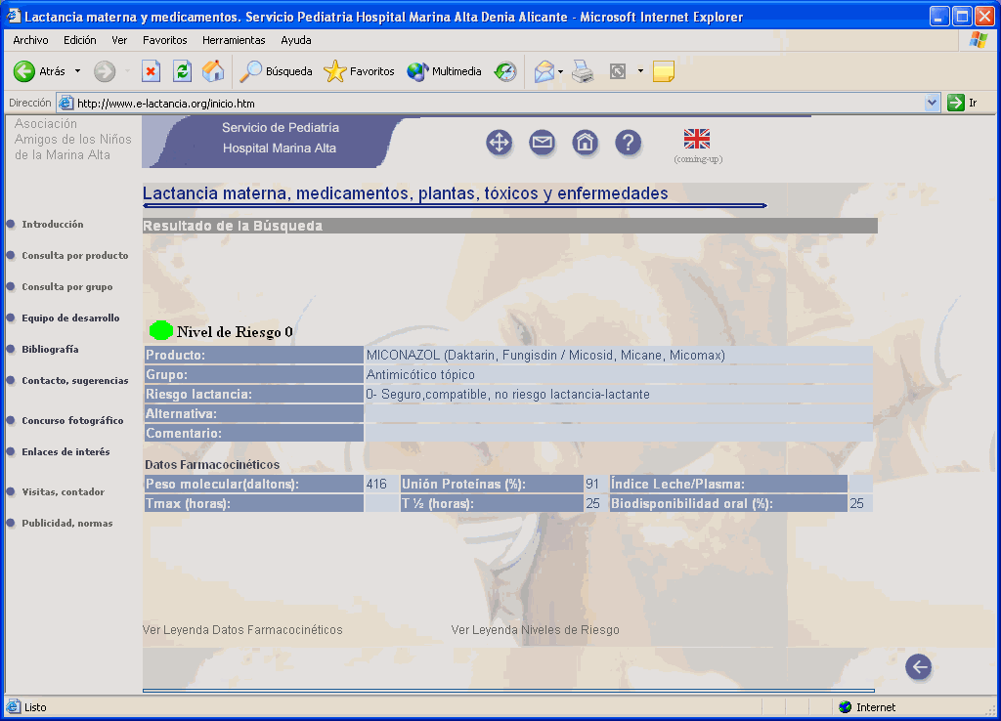
Task: Click the URL address input field
Action: (x=489, y=103)
